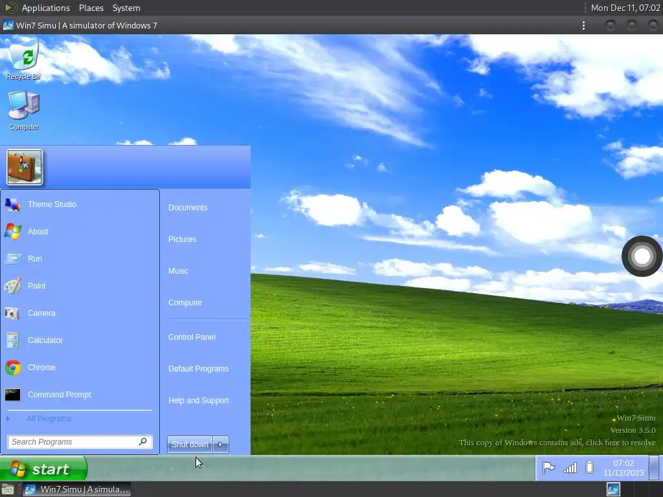Click the Calculator icon
The image size is (663, 497).
tap(13, 340)
